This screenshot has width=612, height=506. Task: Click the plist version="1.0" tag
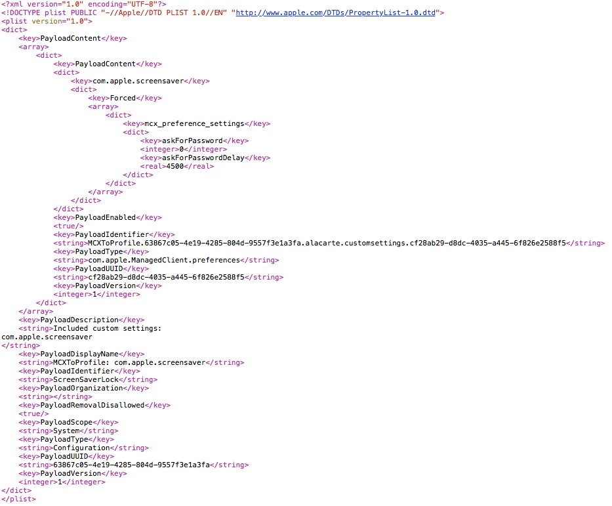pyautogui.click(x=47, y=21)
